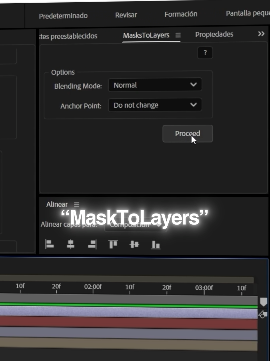This screenshot has width=270, height=361.
Task: Select the Revisar workspace
Action: pos(126,15)
